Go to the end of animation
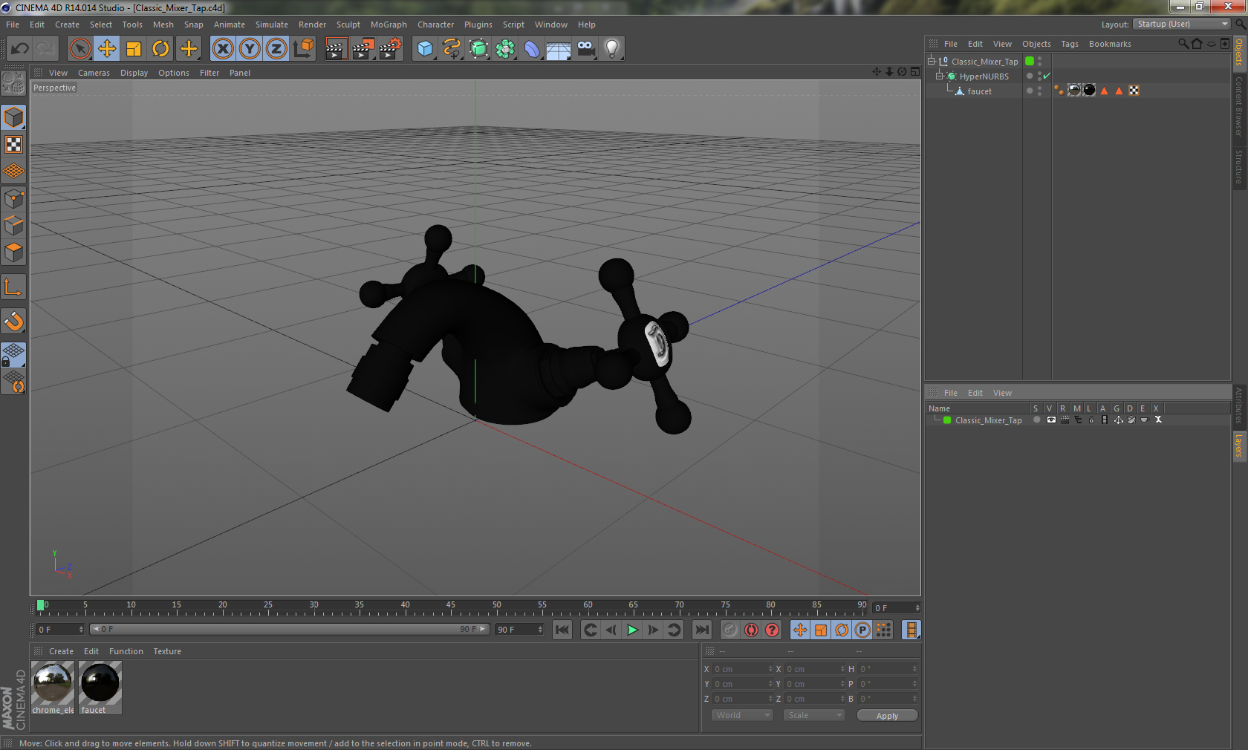 click(701, 630)
